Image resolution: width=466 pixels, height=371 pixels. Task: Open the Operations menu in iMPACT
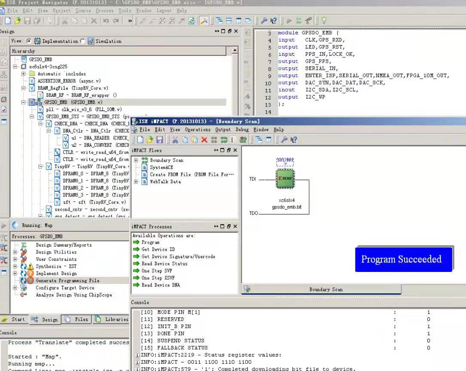[x=198, y=130]
